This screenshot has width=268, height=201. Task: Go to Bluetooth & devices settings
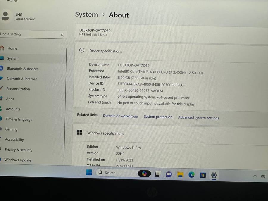23,69
